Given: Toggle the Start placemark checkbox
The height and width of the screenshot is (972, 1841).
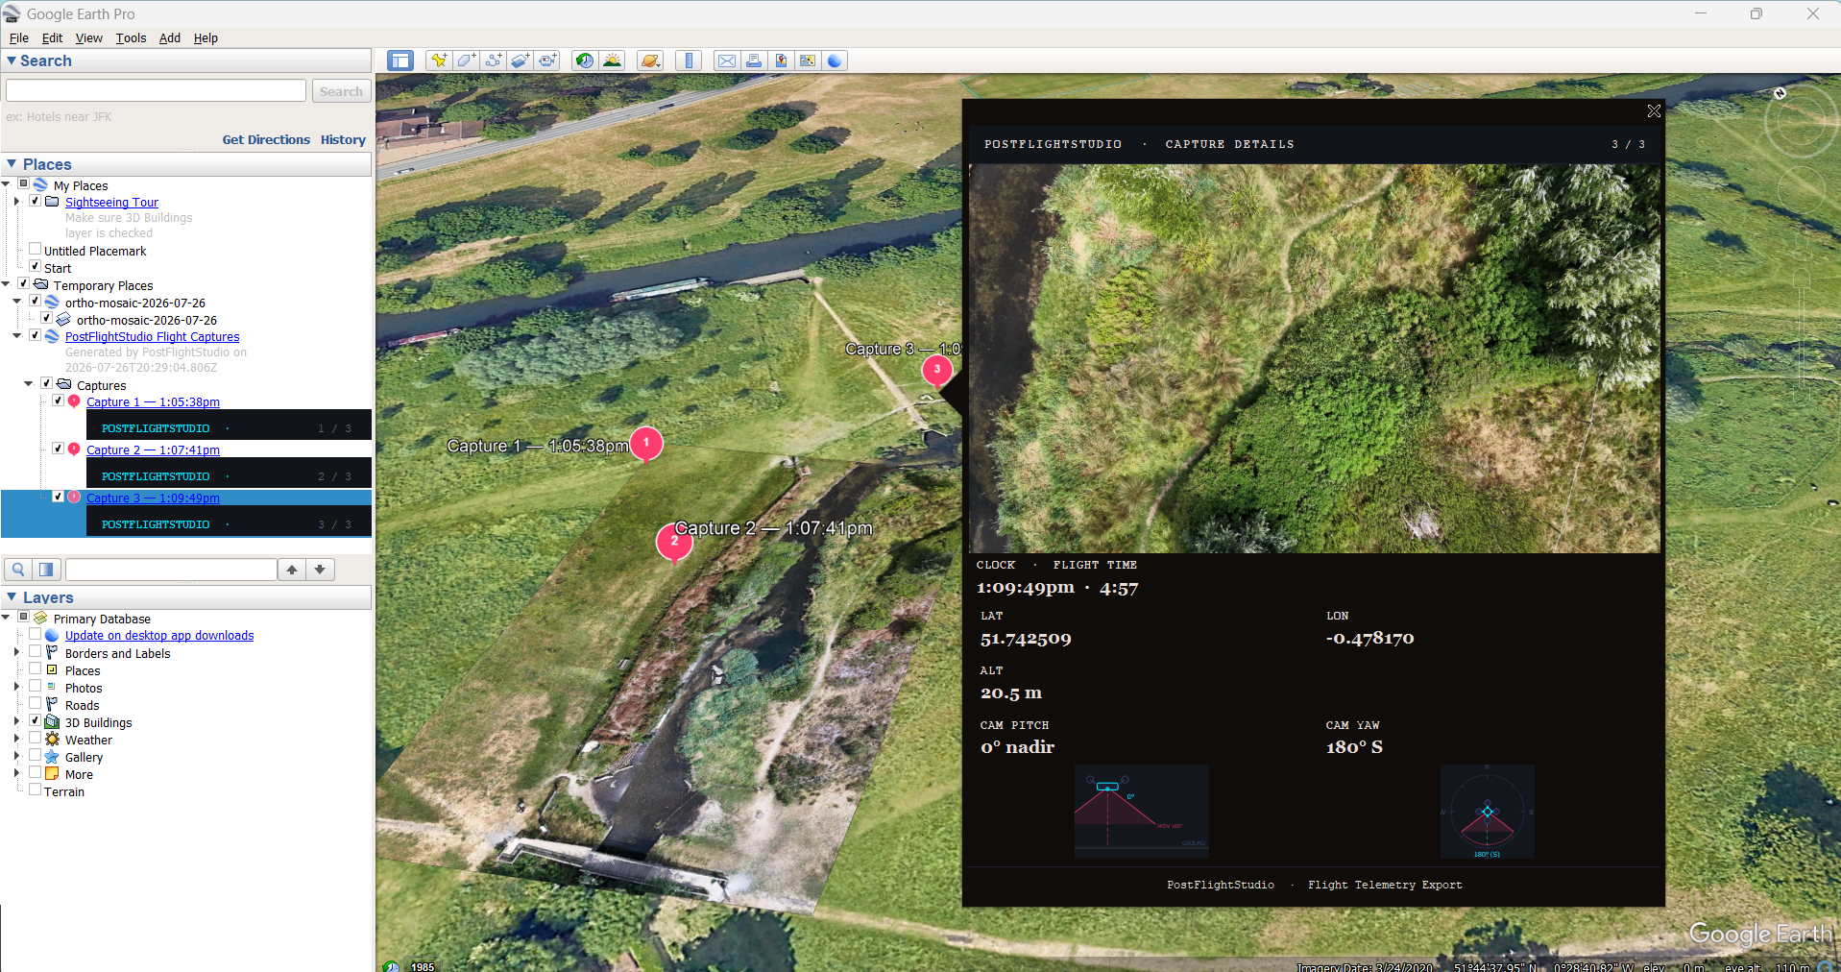Looking at the screenshot, I should [35, 266].
